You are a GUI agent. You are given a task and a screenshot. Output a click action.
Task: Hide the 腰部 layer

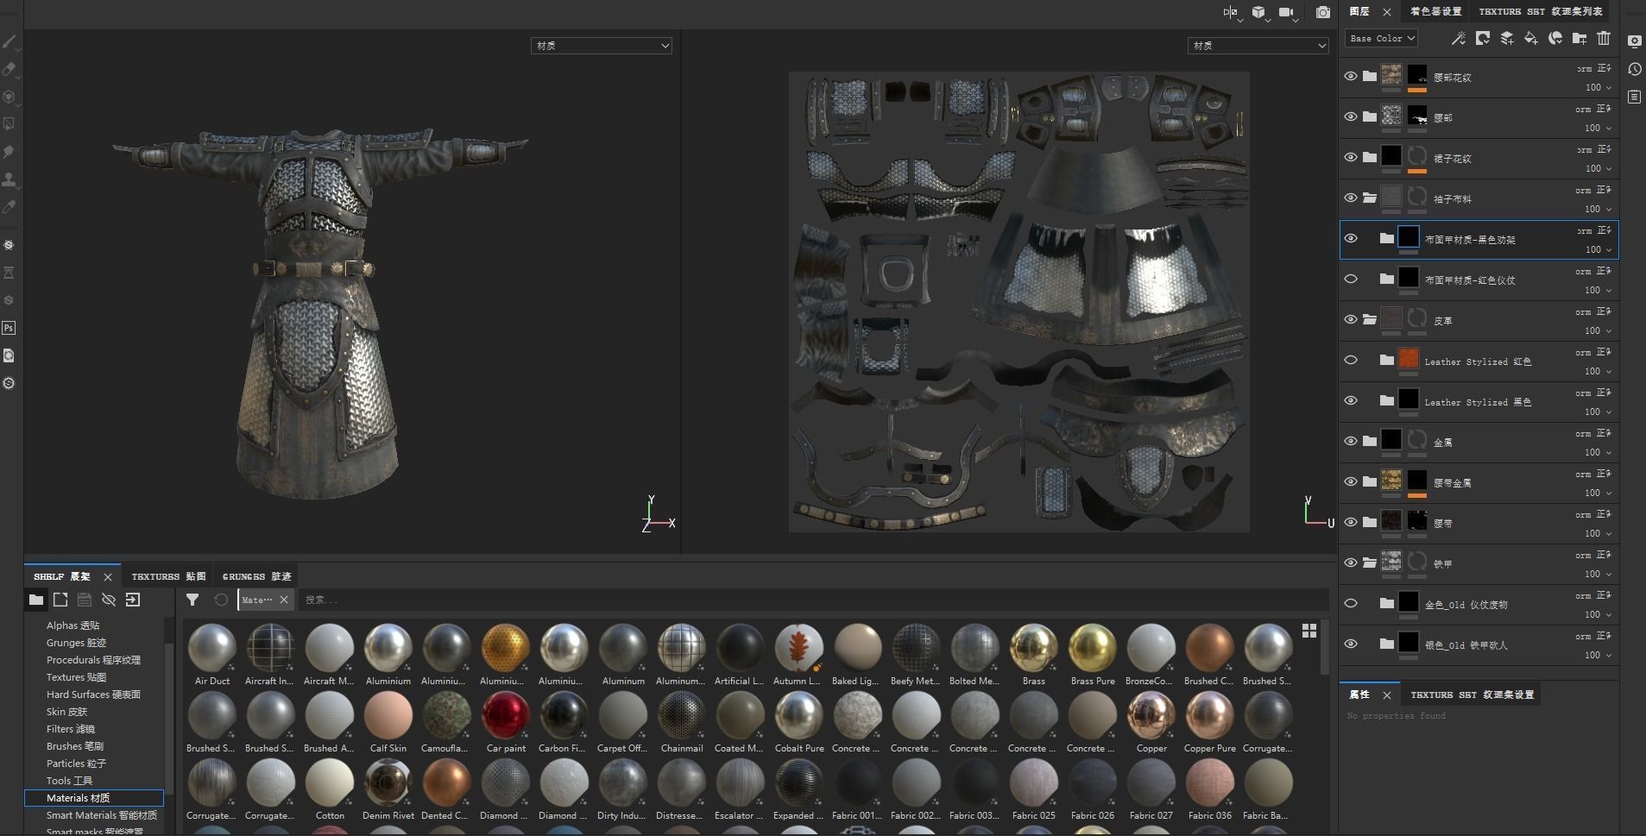coord(1351,116)
